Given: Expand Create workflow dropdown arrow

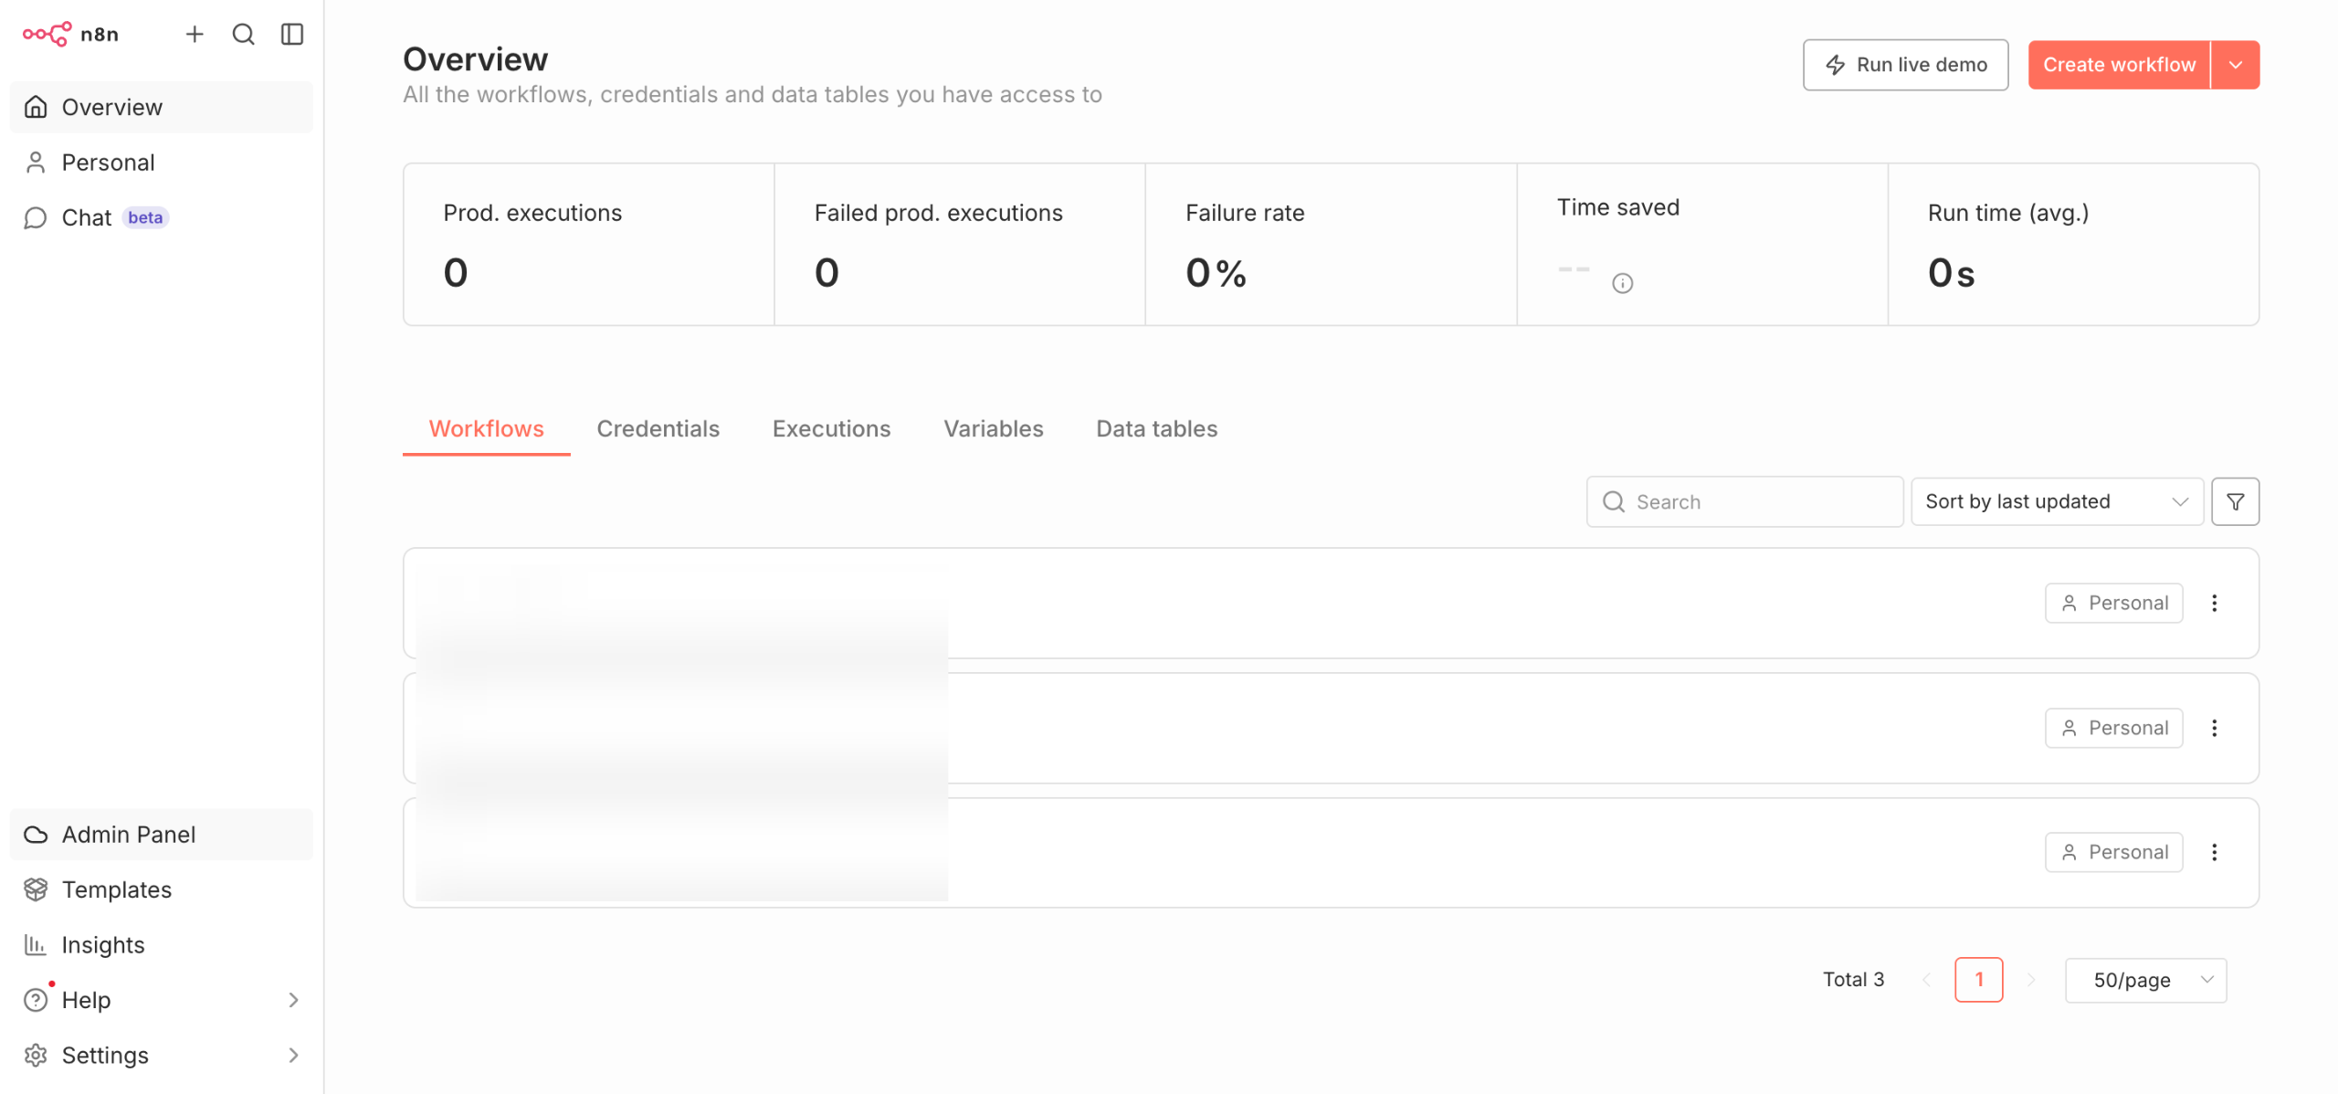Looking at the screenshot, I should click(x=2235, y=65).
